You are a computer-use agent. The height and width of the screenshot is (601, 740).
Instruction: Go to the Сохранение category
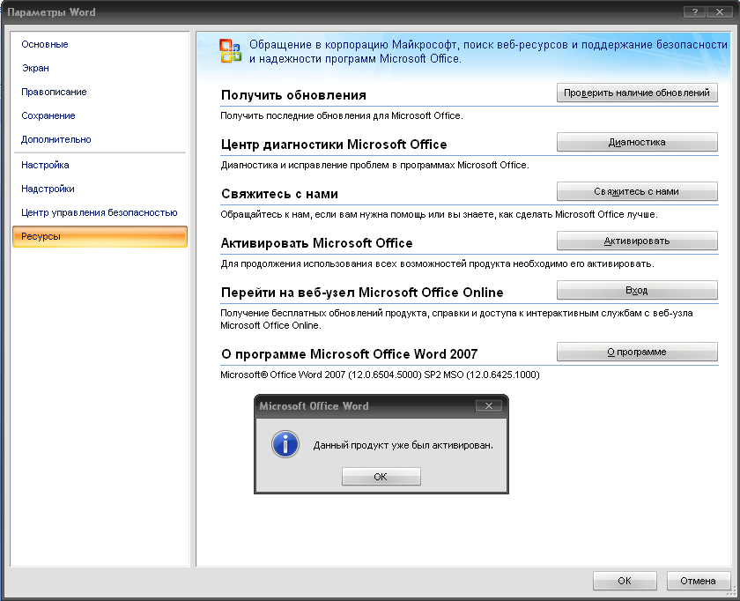pos(48,115)
